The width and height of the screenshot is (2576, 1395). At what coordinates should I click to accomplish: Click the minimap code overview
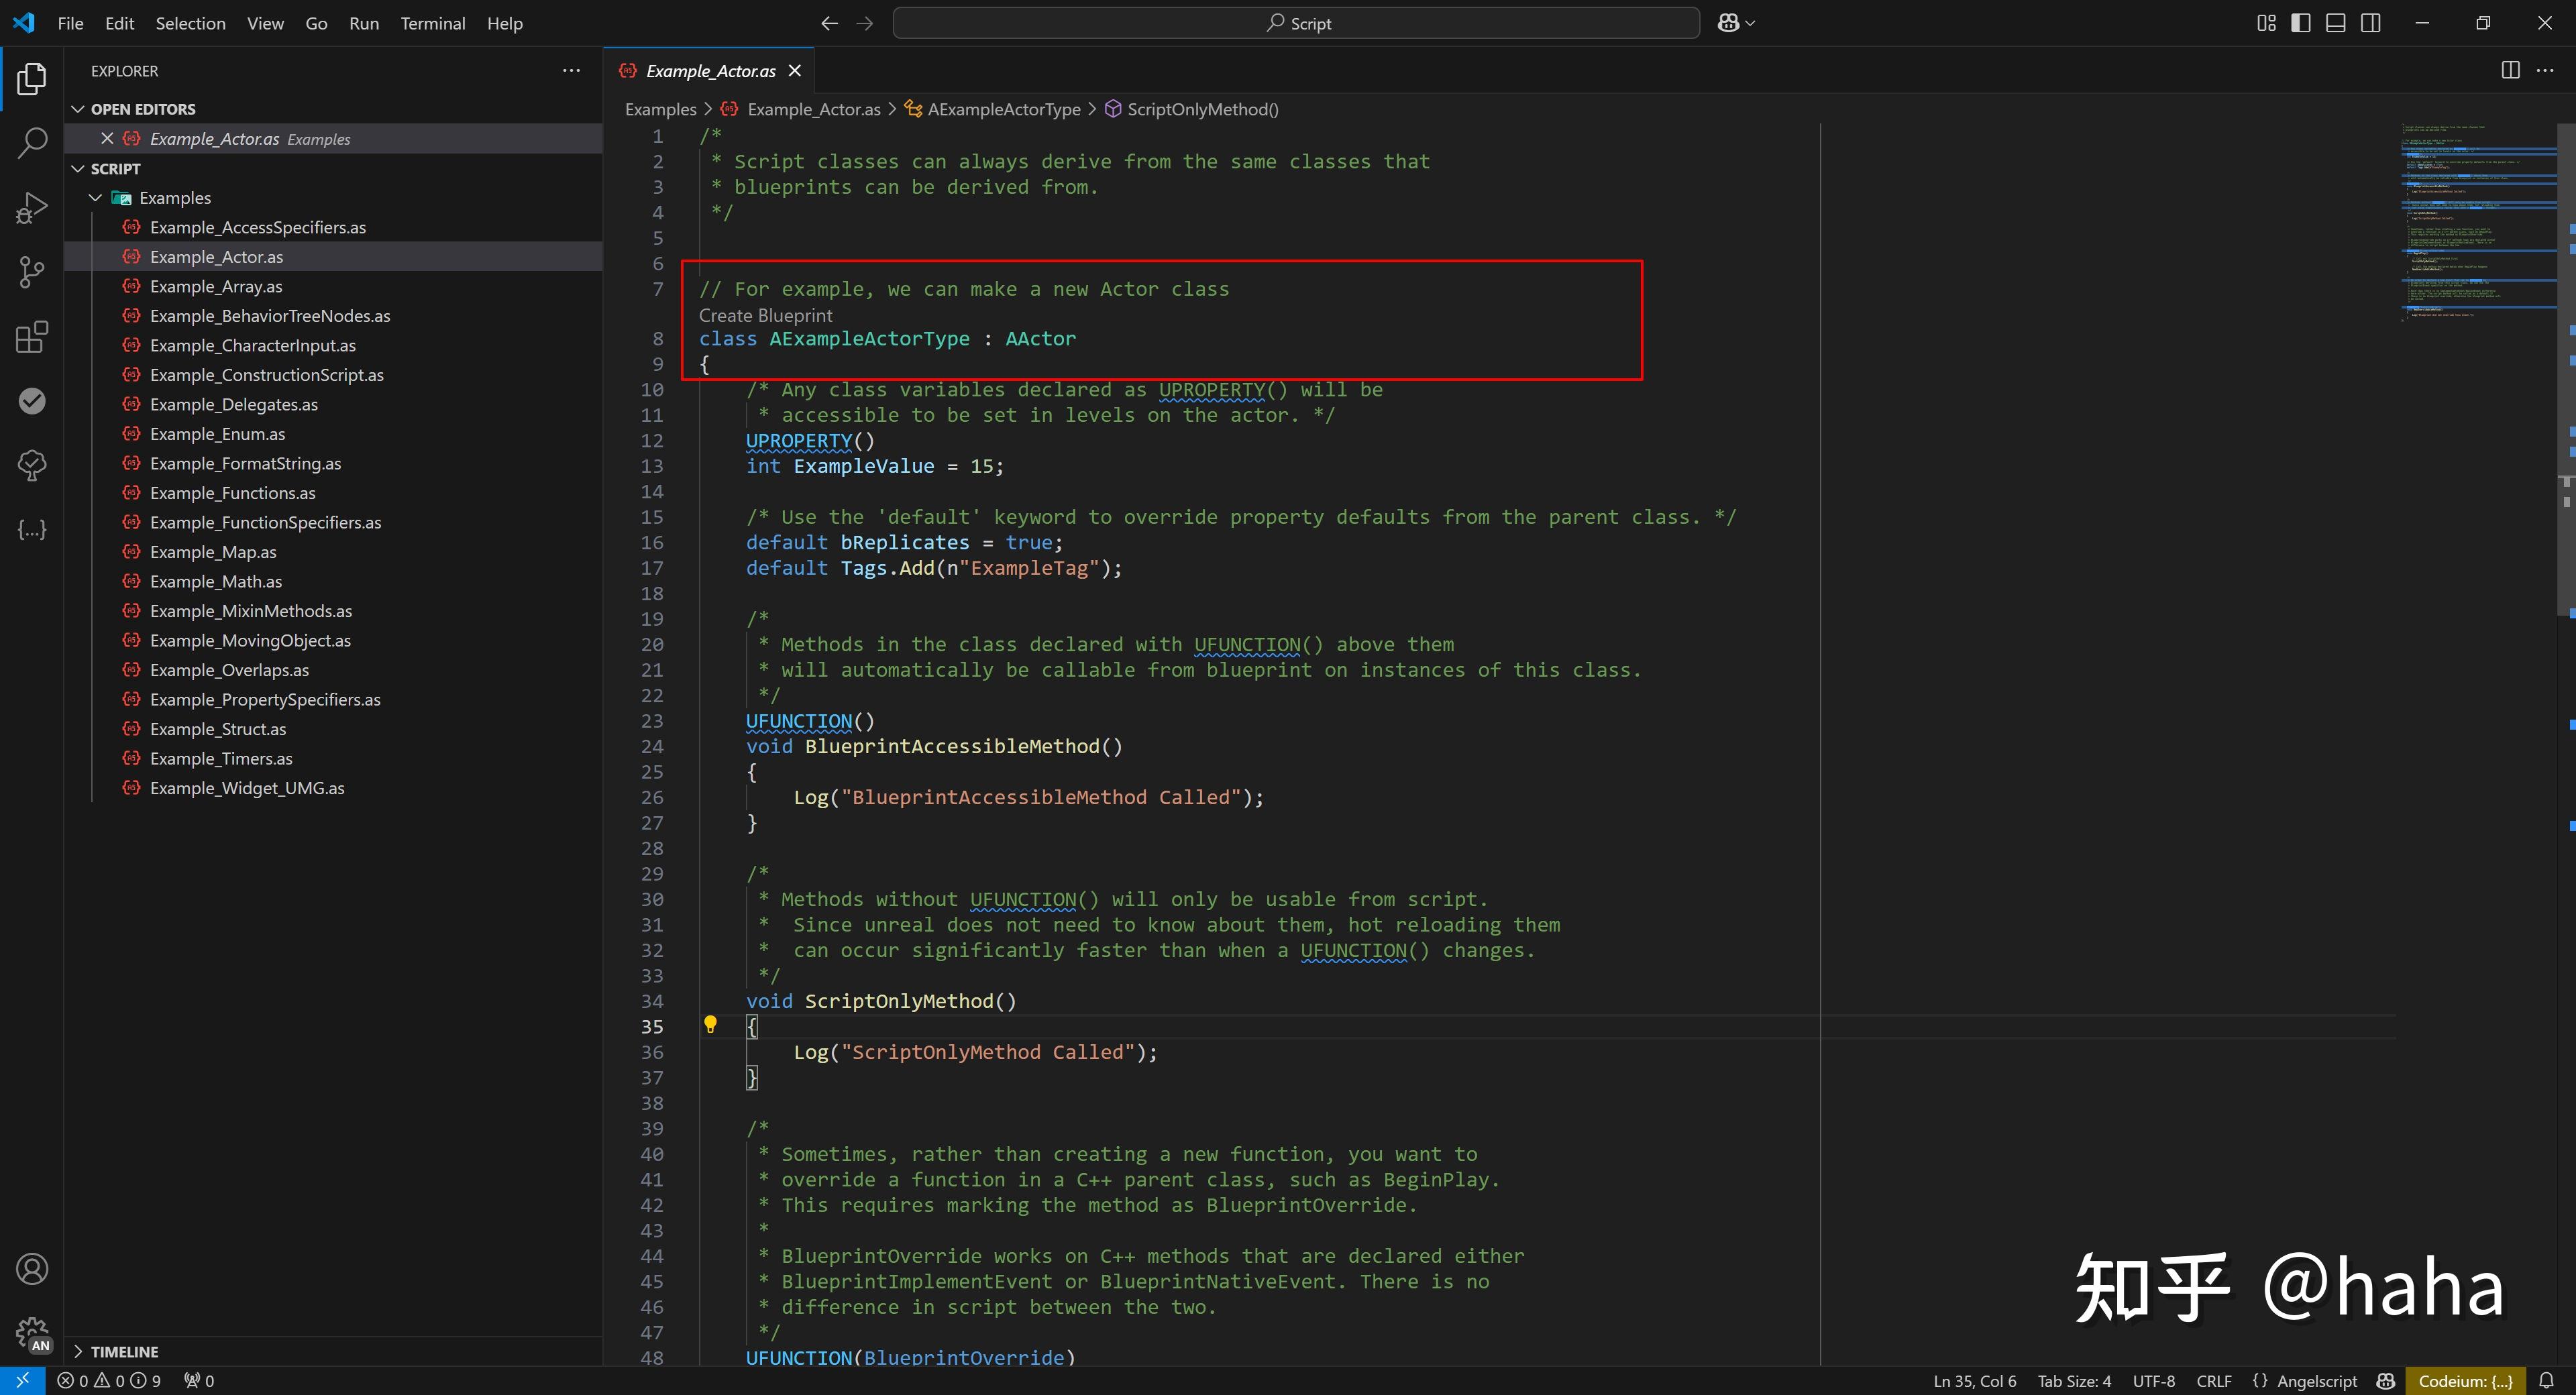click(x=2470, y=220)
